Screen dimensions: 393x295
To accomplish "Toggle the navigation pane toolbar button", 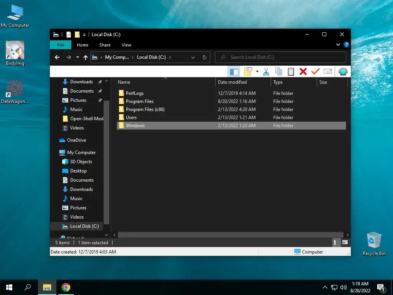I will point(234,72).
